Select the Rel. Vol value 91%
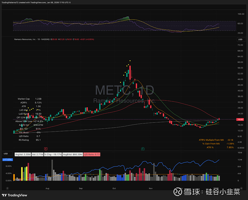Screen dimensions: 248x200 point(38,129)
